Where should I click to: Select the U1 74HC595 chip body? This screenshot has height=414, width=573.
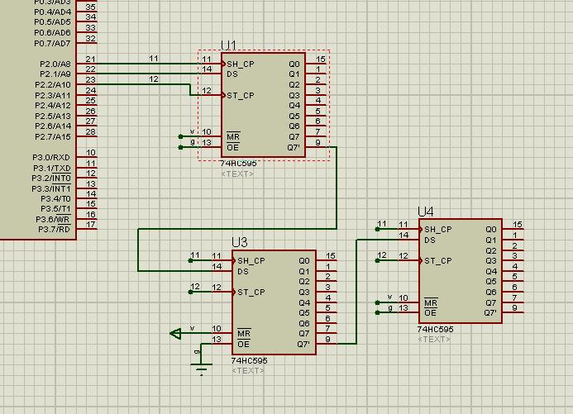263,105
